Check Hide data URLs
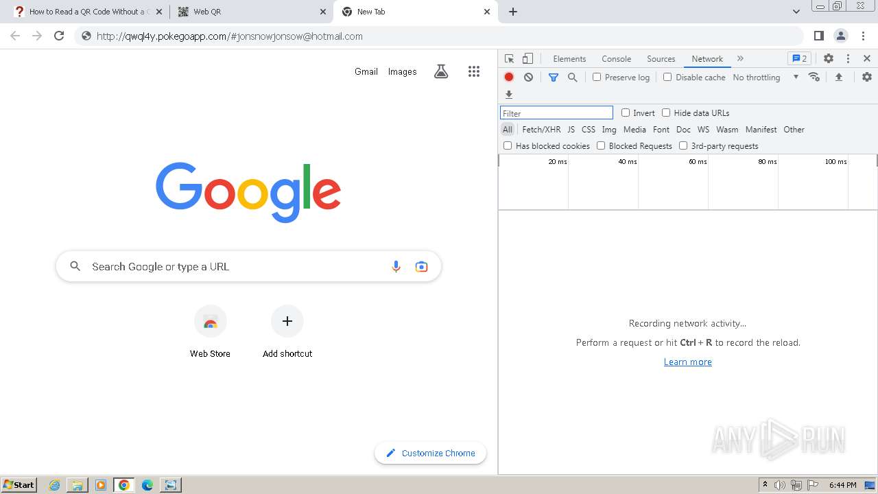The width and height of the screenshot is (878, 494). 666,113
